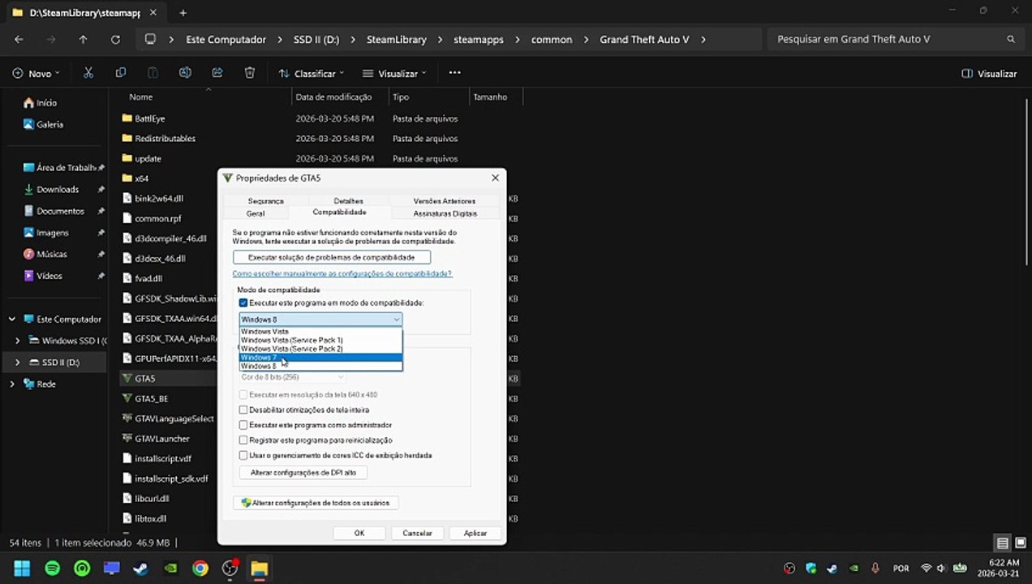Open the Windows 8 compatibility combo box
This screenshot has width=1032, height=584.
[x=320, y=320]
